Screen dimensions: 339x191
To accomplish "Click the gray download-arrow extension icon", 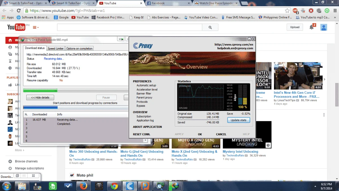I will pos(303,10).
